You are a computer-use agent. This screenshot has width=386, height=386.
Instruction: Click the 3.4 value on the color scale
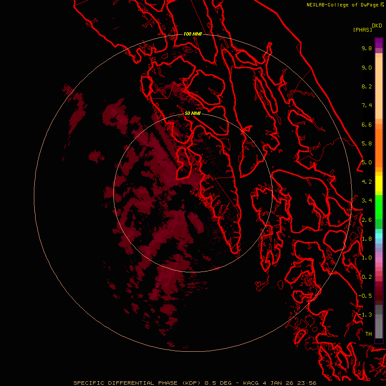tap(367, 201)
